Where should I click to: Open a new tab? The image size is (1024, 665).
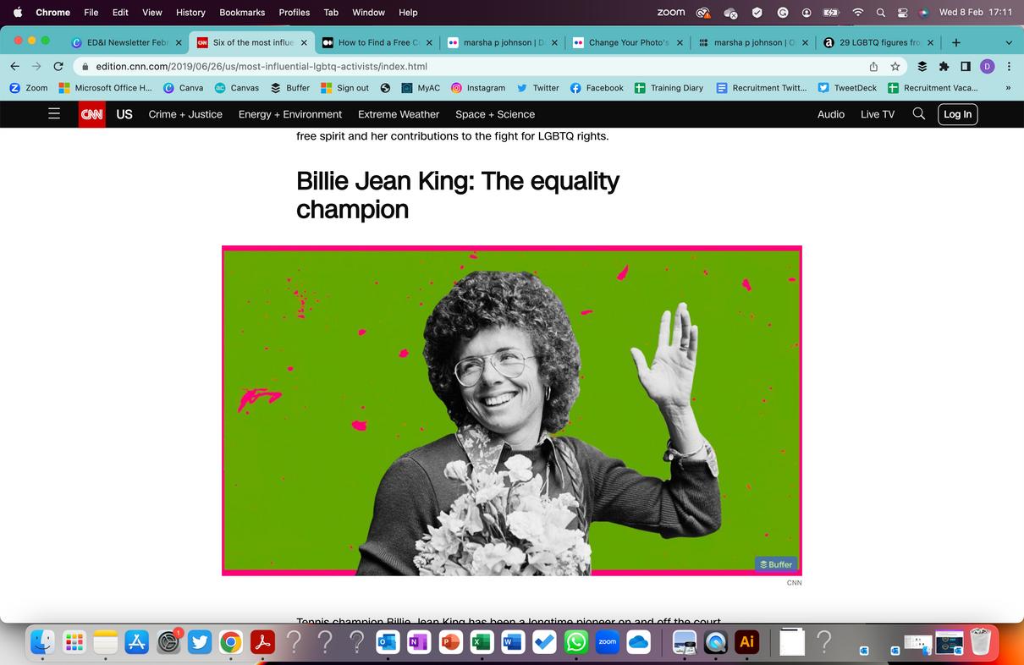pyautogui.click(x=955, y=42)
